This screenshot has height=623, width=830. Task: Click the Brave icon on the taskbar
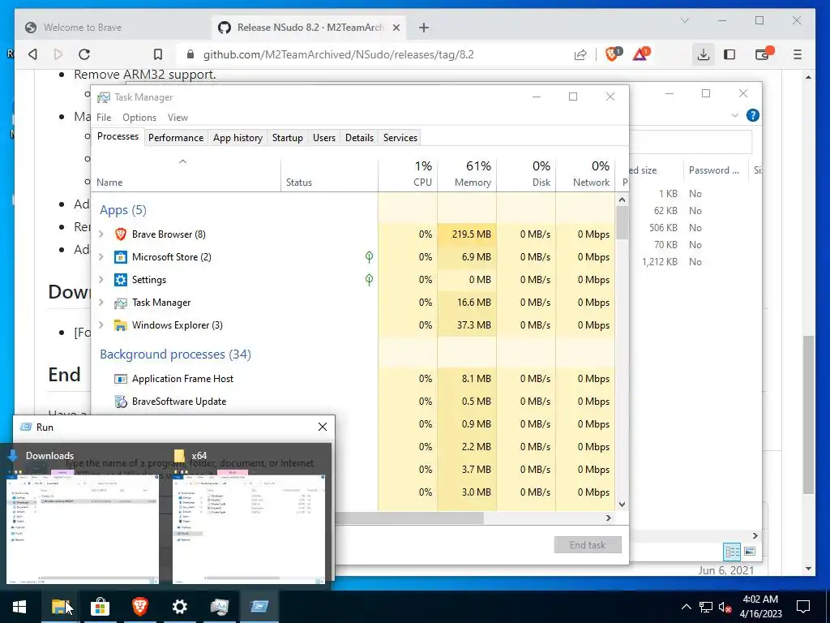point(139,607)
